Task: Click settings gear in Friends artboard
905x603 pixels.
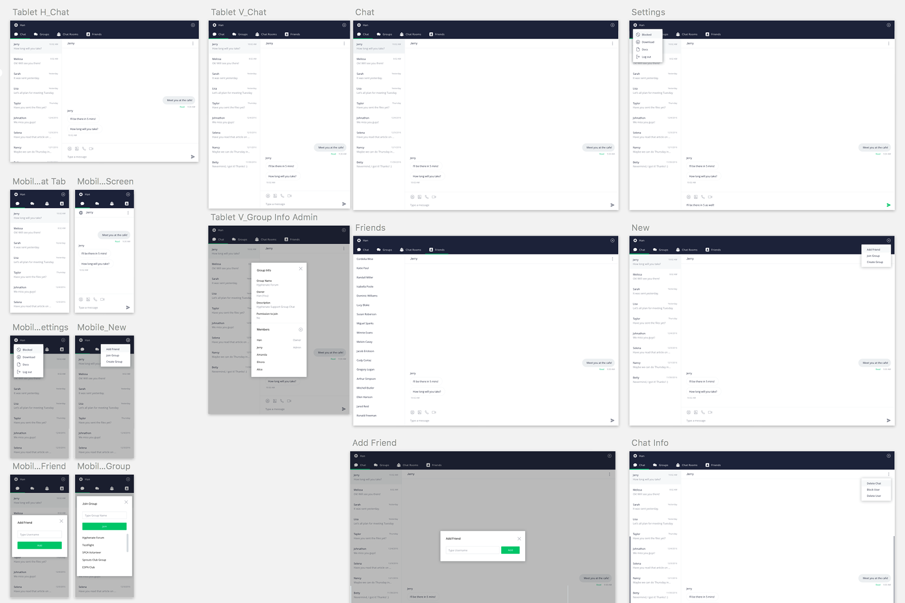Action: point(359,240)
